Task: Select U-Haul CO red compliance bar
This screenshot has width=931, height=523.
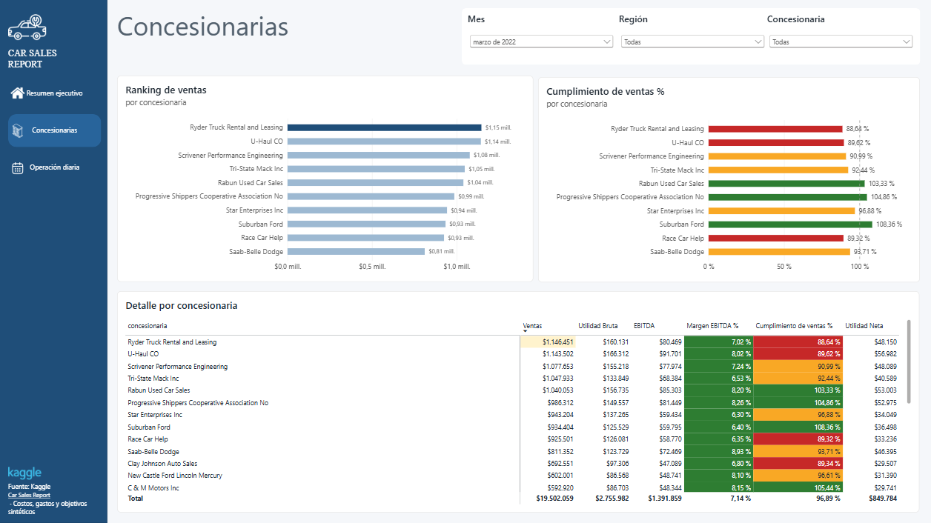Action: pos(776,142)
